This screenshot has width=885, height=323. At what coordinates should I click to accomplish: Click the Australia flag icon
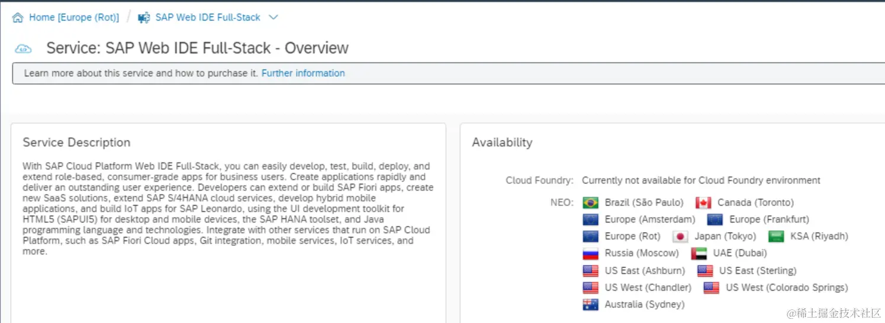pos(590,305)
